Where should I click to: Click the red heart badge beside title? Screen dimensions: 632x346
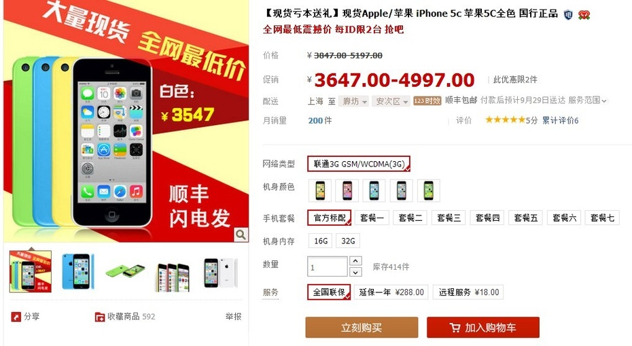[584, 15]
